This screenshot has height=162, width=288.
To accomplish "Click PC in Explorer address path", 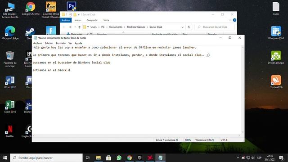I will 103,27.
